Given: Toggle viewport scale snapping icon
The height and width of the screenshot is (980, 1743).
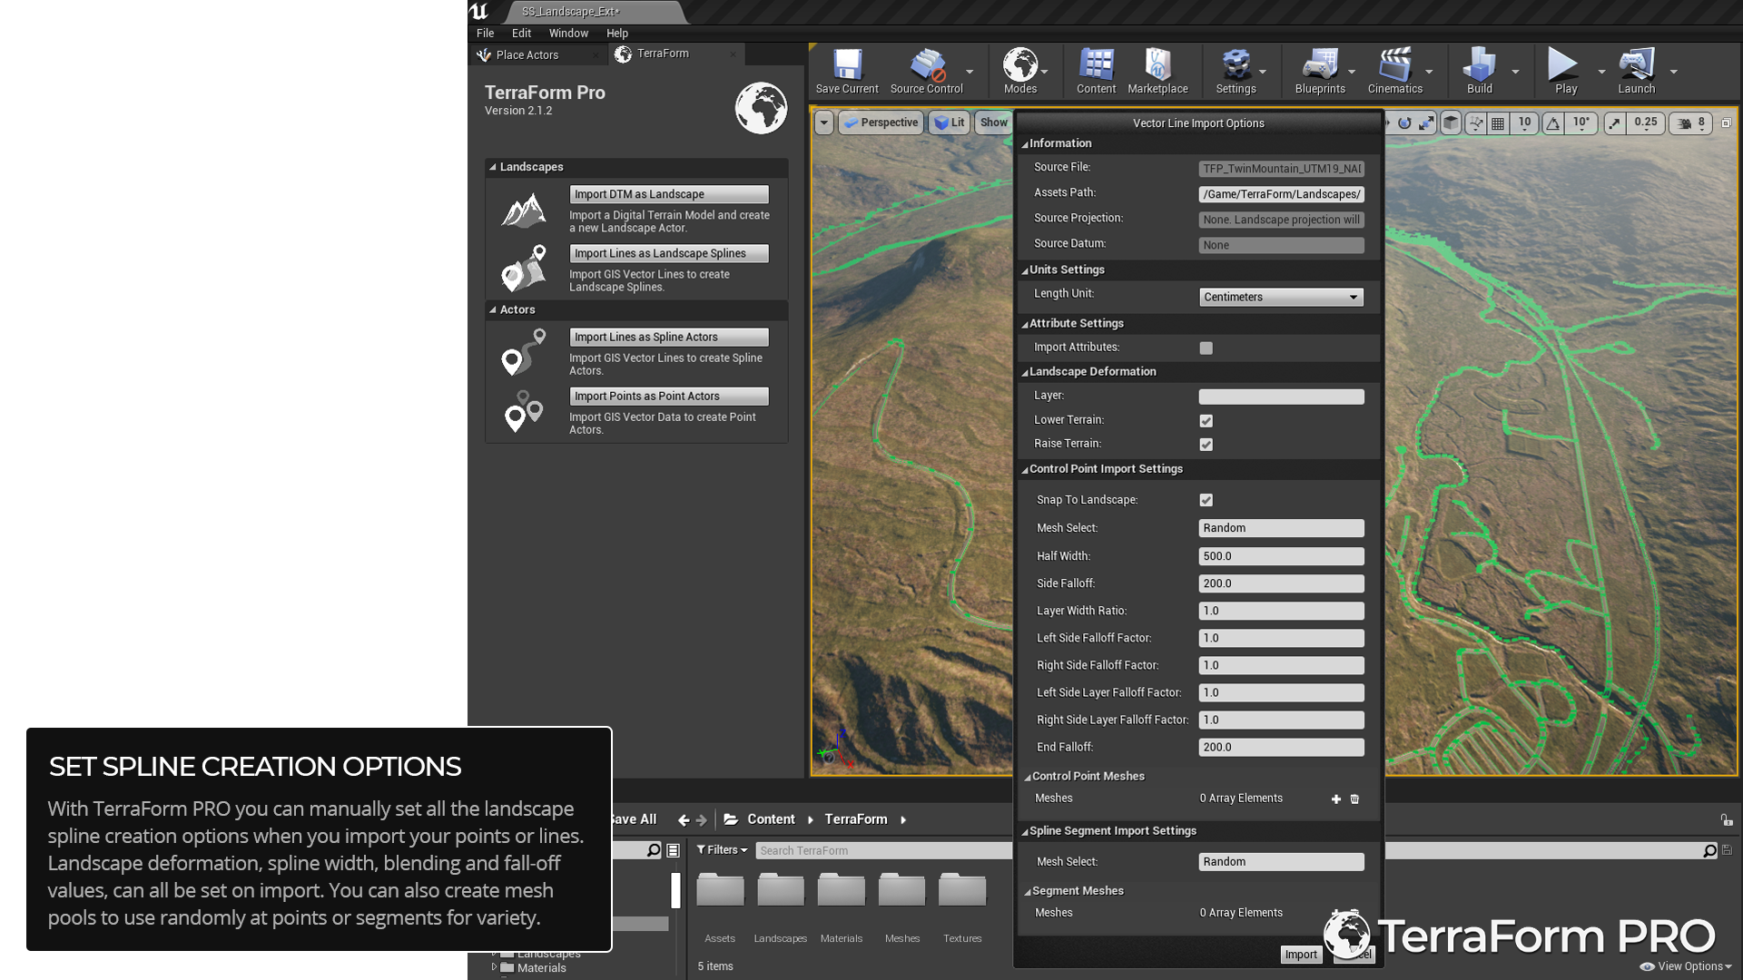Looking at the screenshot, I should [x=1614, y=123].
